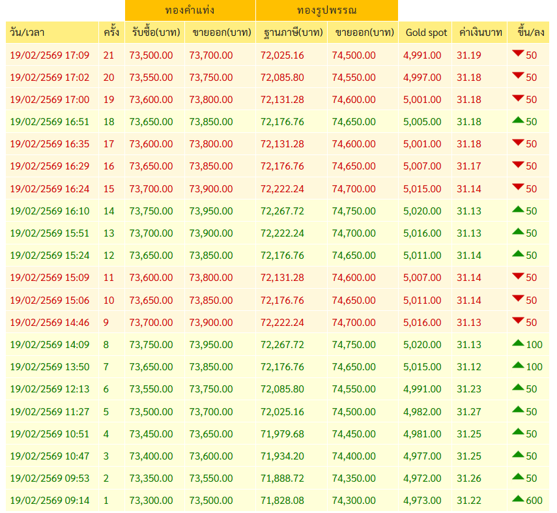Click the ครั้ง column header
Viewport: 557px width, 513px height.
(x=111, y=33)
